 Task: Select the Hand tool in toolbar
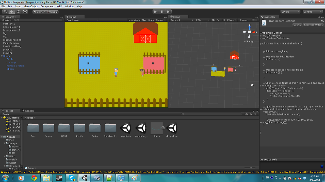pyautogui.click(x=5, y=12)
